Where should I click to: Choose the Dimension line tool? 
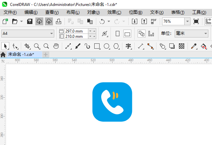pos(141,46)
